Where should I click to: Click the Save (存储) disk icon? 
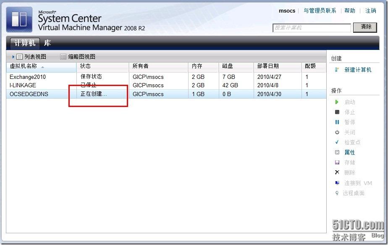click(337, 162)
